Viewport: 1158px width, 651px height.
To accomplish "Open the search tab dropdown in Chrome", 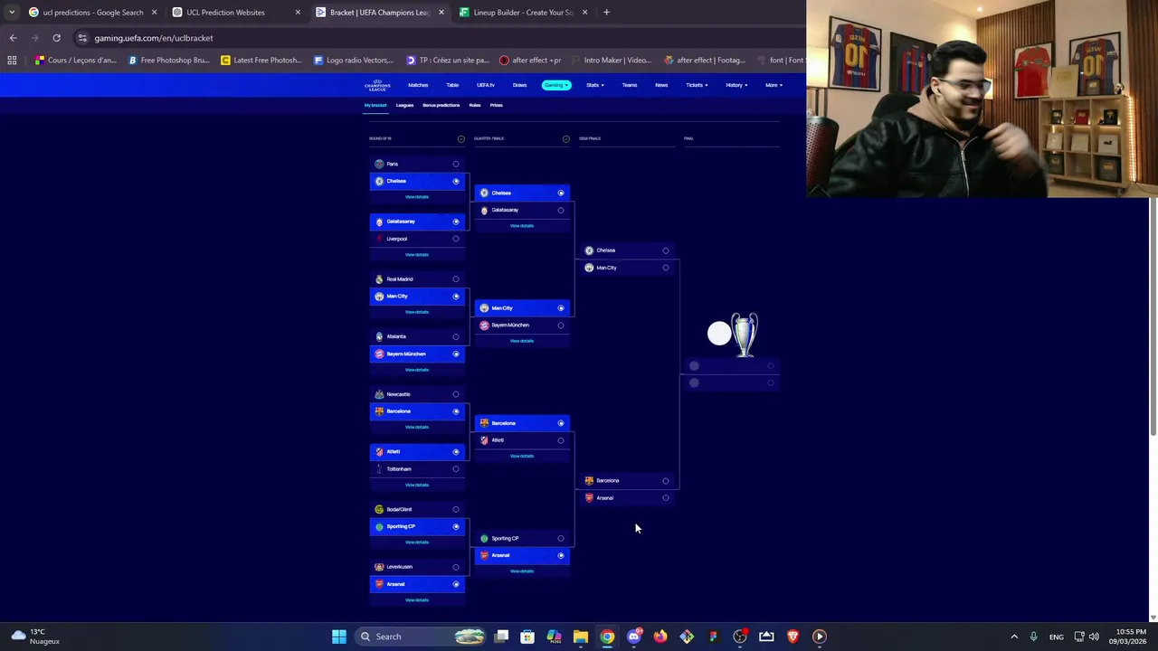I will pyautogui.click(x=12, y=13).
